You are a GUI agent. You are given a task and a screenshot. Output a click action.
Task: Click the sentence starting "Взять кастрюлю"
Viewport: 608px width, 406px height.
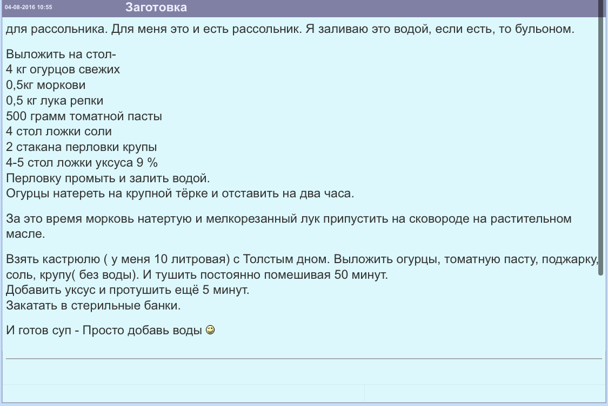[169, 259]
